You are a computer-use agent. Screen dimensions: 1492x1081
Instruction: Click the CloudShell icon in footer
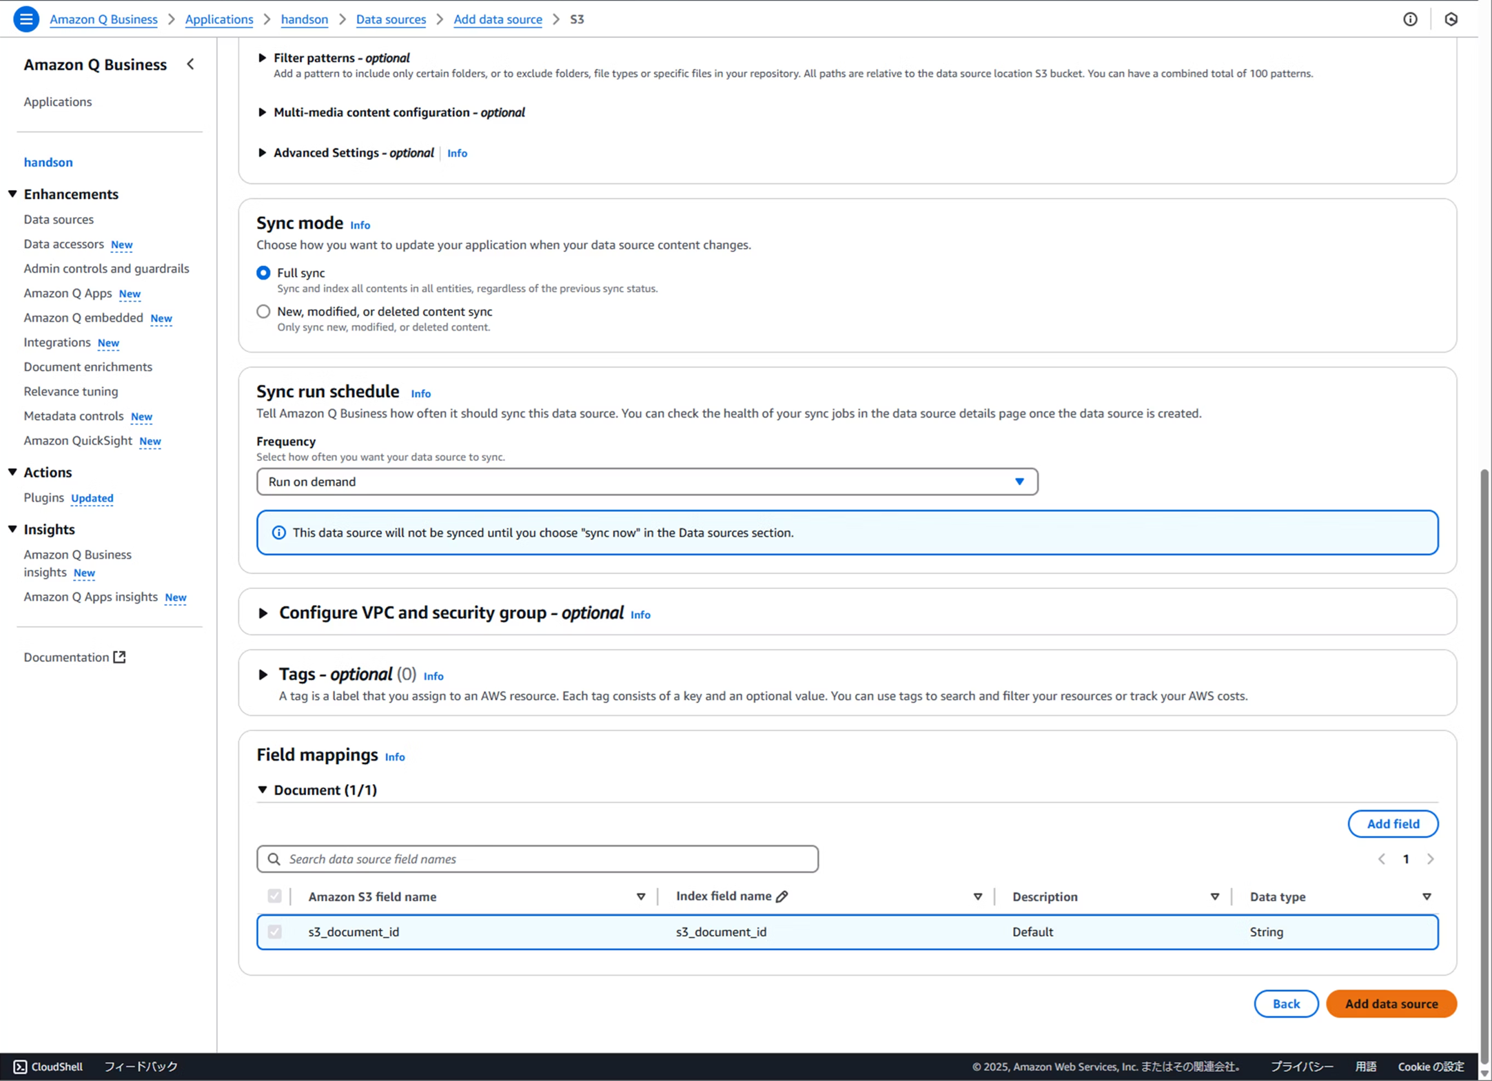point(21,1066)
